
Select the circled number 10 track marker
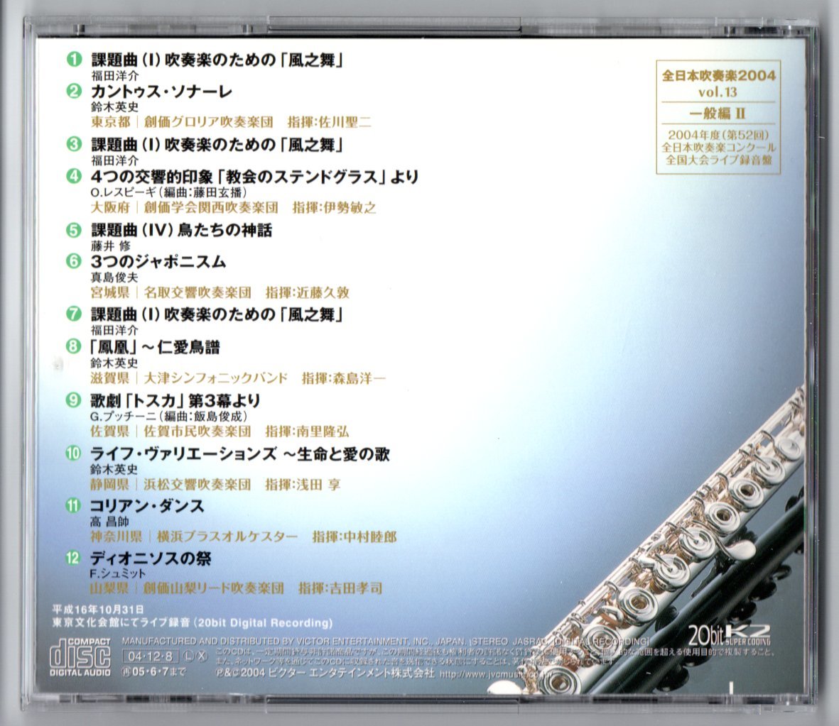click(73, 452)
